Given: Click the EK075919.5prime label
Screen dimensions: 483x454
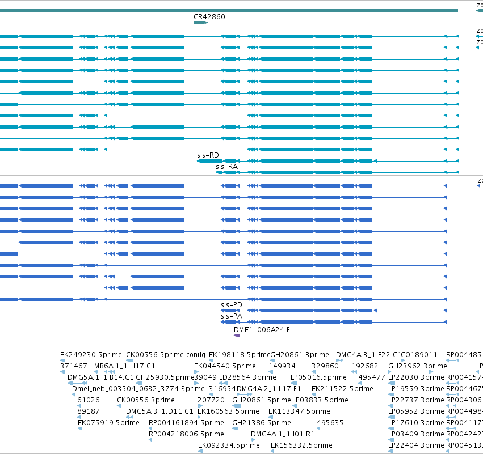Looking at the screenshot, I should [108, 423].
